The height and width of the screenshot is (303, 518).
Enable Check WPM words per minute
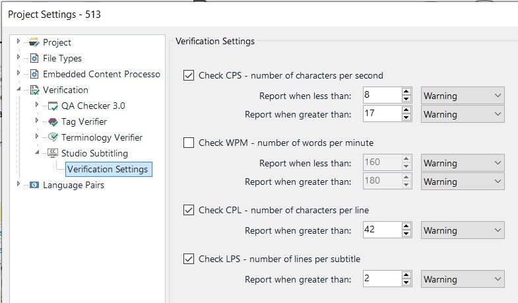pyautogui.click(x=189, y=143)
